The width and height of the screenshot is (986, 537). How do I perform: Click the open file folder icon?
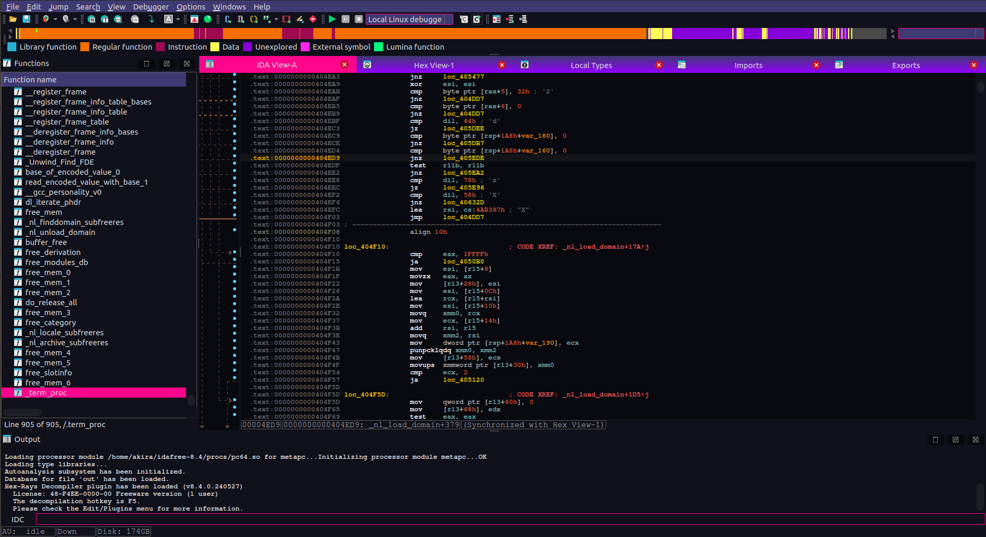point(13,19)
